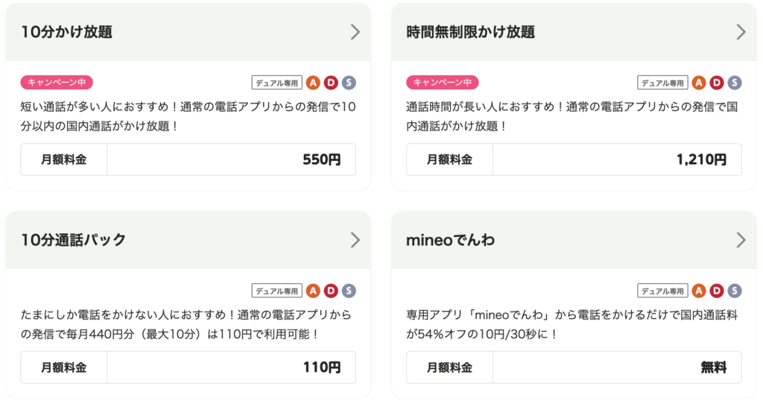Click the red D icon in mineoでんわ card

[717, 291]
